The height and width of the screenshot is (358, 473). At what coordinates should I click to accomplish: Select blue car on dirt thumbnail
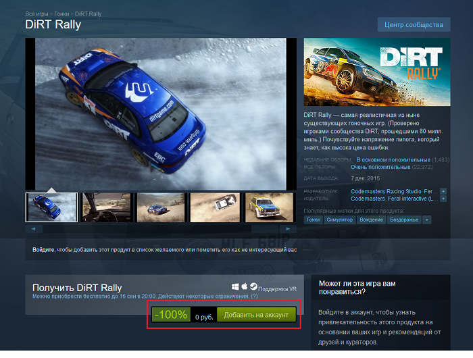click(161, 207)
